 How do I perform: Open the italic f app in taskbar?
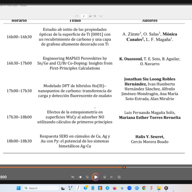point(78,188)
